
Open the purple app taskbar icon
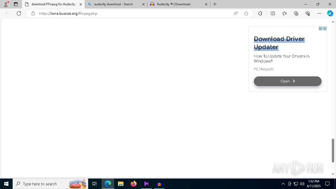point(146,184)
